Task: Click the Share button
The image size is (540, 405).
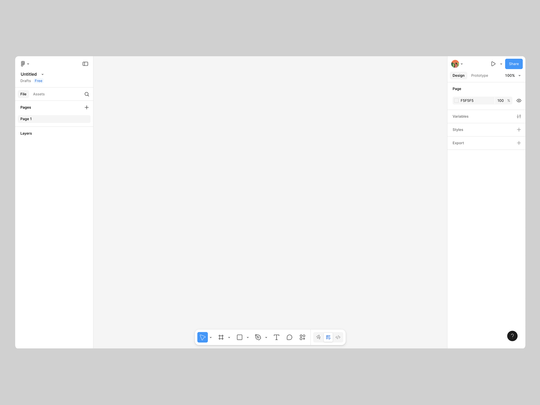Action: click(x=514, y=64)
